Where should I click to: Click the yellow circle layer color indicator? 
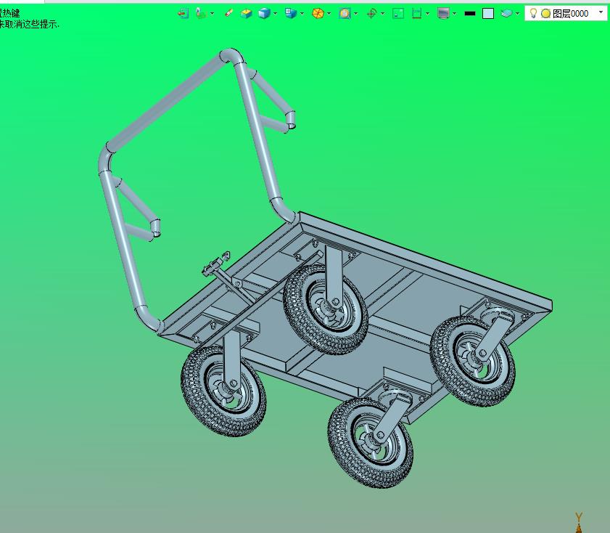pyautogui.click(x=546, y=14)
